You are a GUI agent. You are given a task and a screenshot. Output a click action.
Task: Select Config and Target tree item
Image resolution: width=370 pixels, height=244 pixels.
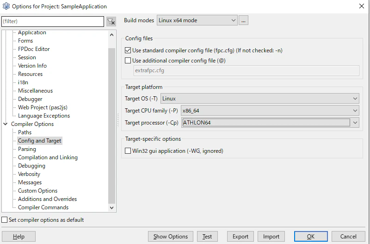[x=40, y=141]
